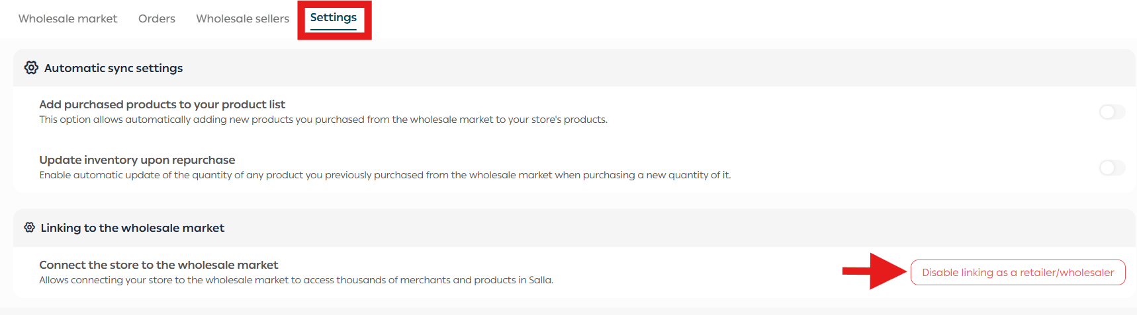Open the Wholesale market tab
The image size is (1137, 315).
point(68,18)
